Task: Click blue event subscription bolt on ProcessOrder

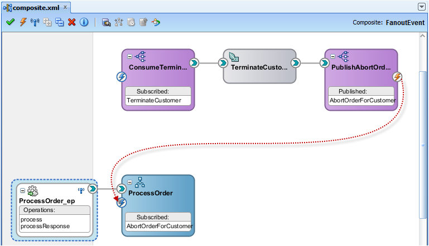Action: click(x=122, y=203)
